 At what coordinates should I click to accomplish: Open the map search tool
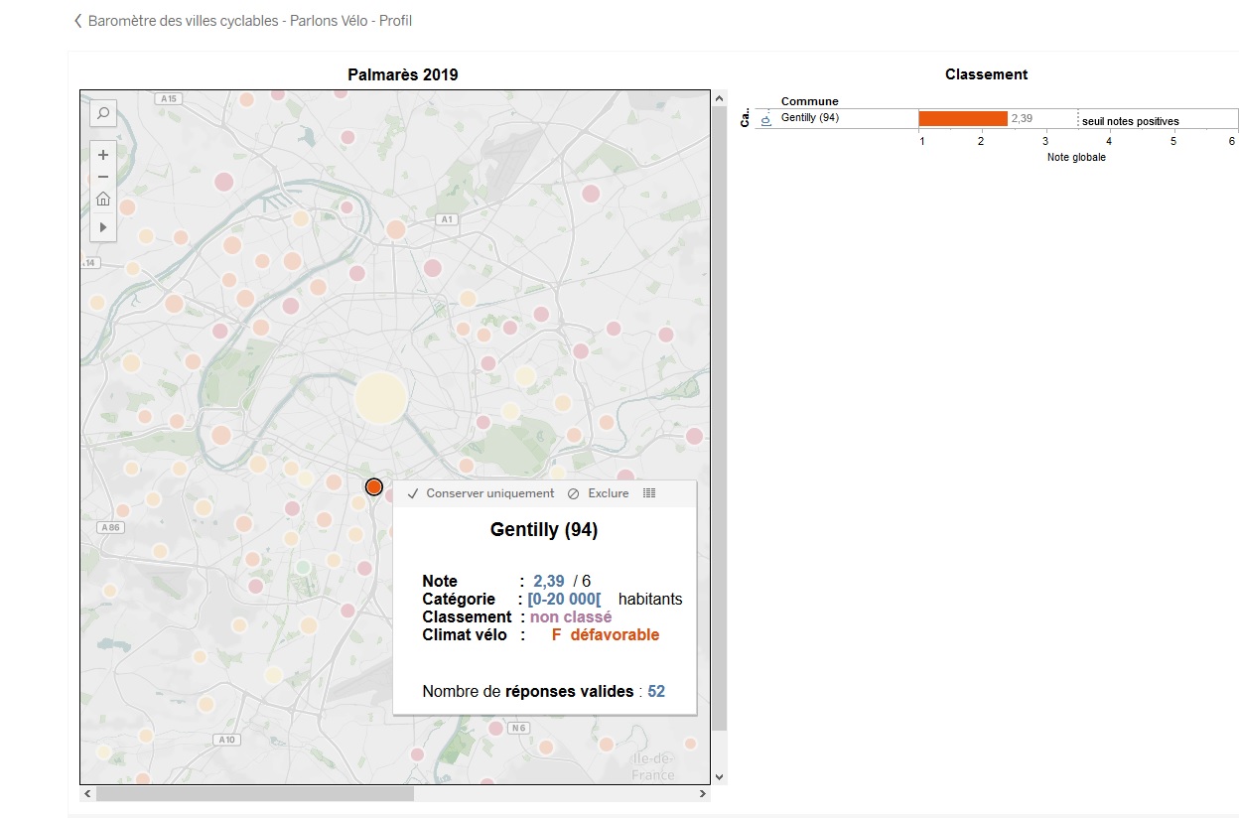(103, 114)
